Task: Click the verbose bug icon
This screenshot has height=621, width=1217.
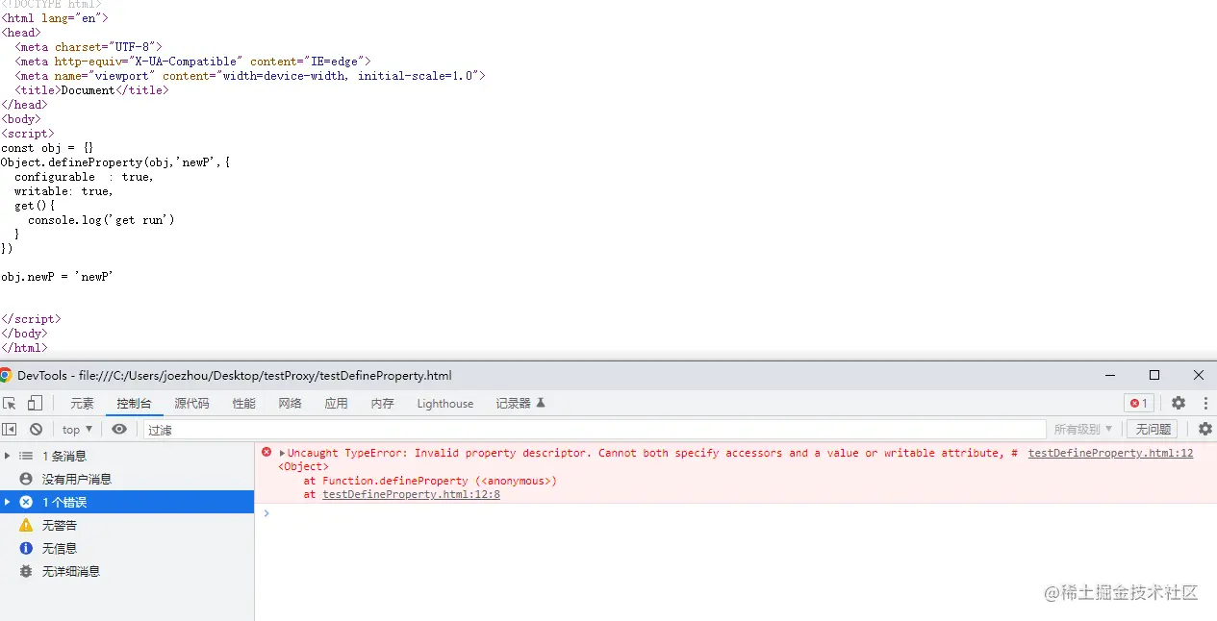Action: pyautogui.click(x=26, y=571)
